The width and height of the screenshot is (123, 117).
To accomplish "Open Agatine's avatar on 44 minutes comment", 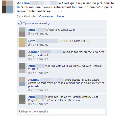I will (22, 54).
